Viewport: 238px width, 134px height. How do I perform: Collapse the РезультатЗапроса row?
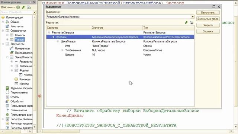(49, 32)
